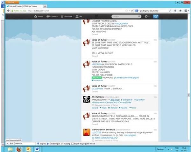The width and height of the screenshot is (191, 152).
Task: Click the blue Compose new Tweet icon
Action: (x=156, y=16)
